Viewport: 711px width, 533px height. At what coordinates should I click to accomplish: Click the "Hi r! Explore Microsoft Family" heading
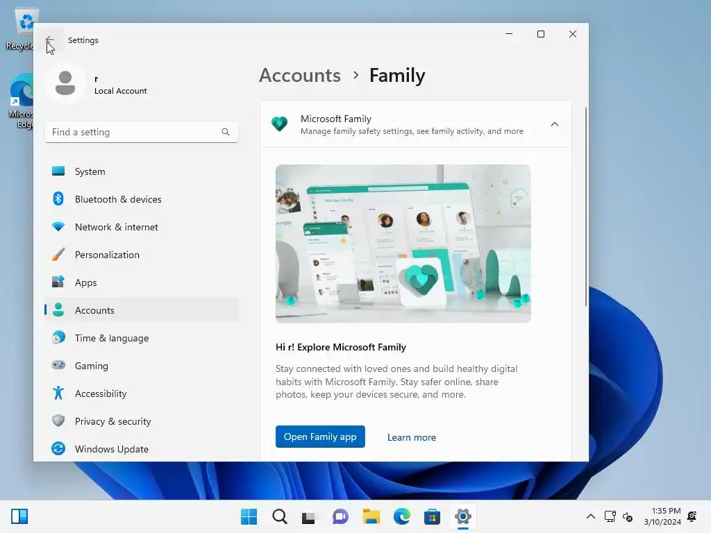[341, 347]
